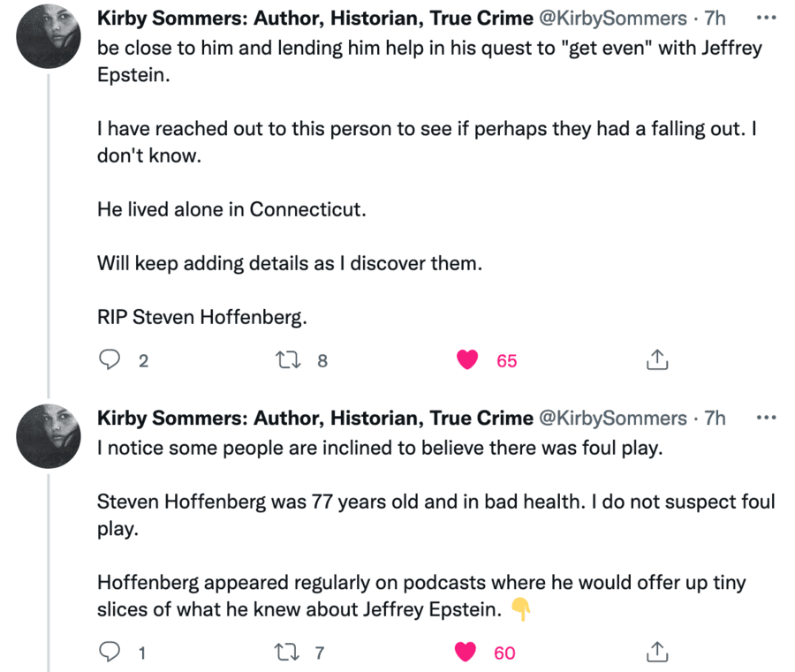Open more options on first tweet
Image resolution: width=795 pixels, height=672 pixels.
coord(766,18)
